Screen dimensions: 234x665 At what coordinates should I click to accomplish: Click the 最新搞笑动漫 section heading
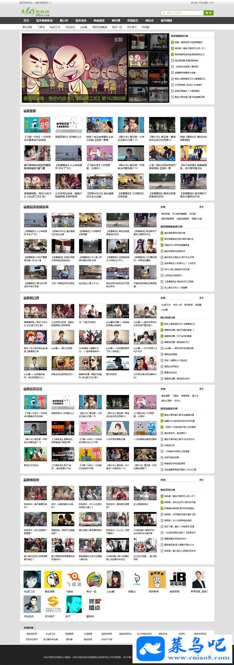pyautogui.click(x=33, y=389)
